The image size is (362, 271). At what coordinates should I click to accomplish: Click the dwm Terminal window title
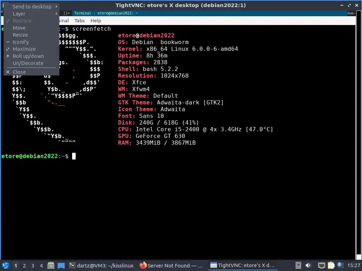tap(106, 13)
